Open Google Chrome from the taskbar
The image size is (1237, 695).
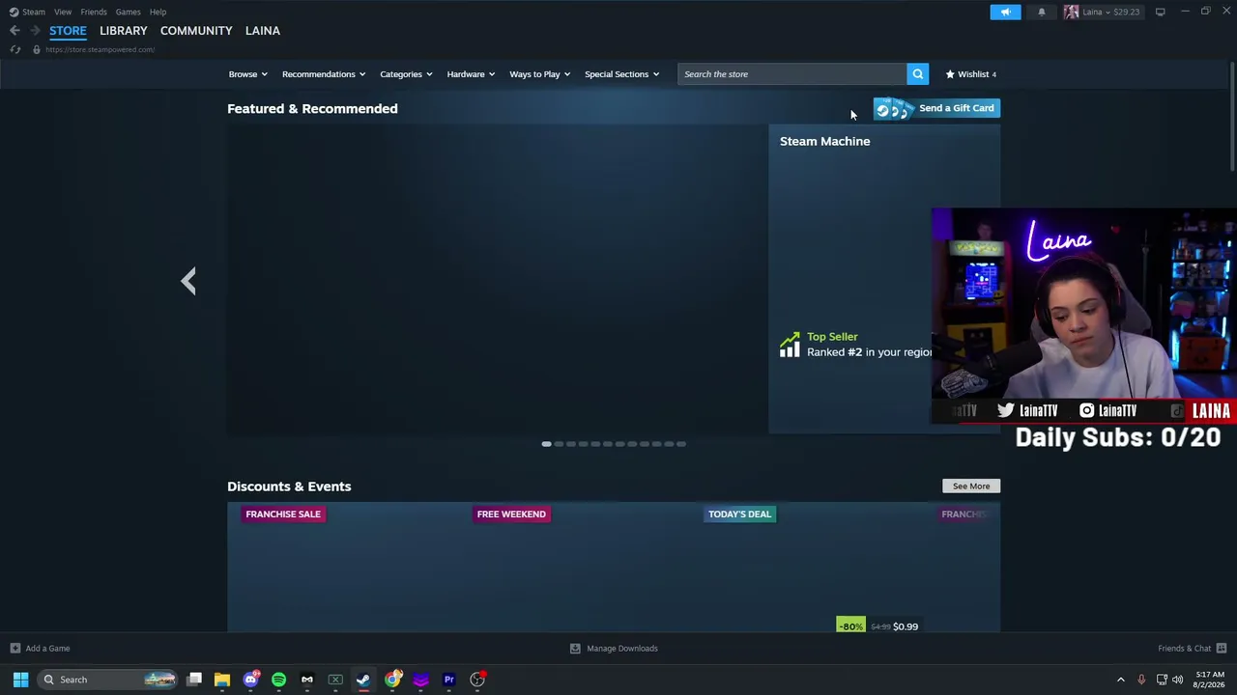click(x=392, y=680)
